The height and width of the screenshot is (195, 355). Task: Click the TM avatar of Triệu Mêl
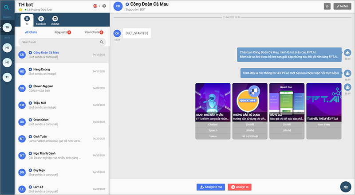pyautogui.click(x=22, y=105)
